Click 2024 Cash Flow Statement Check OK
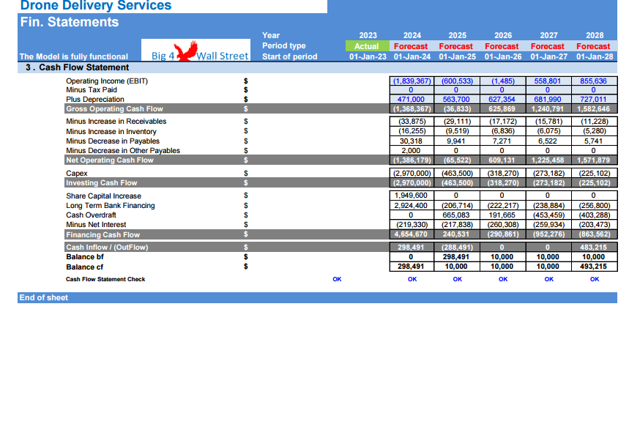Viewport: 629px width, 427px height. [412, 279]
